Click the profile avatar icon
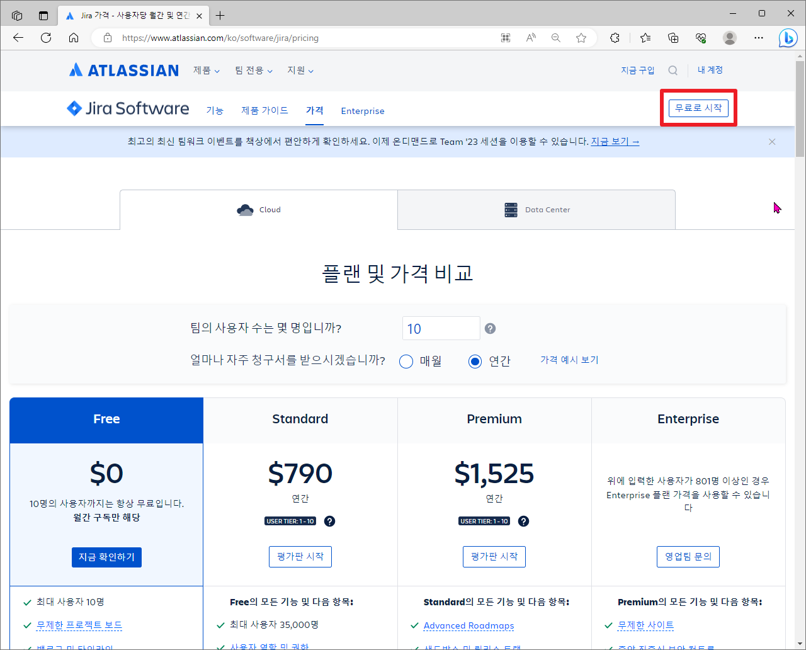This screenshot has height=650, width=806. tap(730, 38)
